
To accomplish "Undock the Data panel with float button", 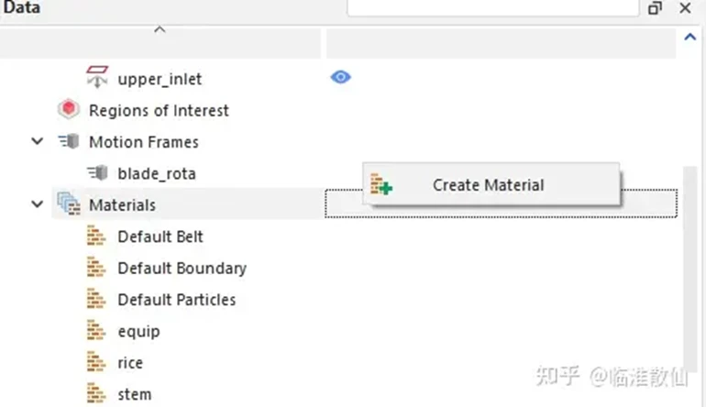I will 655,8.
